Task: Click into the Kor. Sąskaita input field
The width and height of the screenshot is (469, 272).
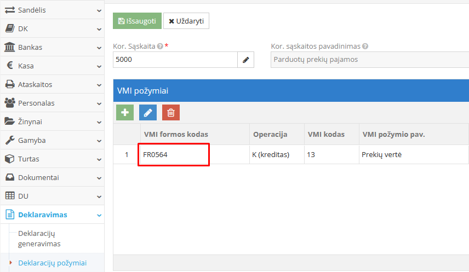Action: coord(175,60)
